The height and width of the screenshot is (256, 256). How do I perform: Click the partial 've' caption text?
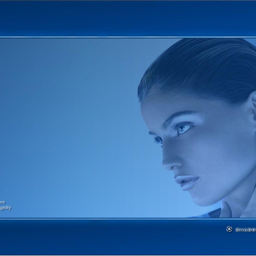point(2,202)
